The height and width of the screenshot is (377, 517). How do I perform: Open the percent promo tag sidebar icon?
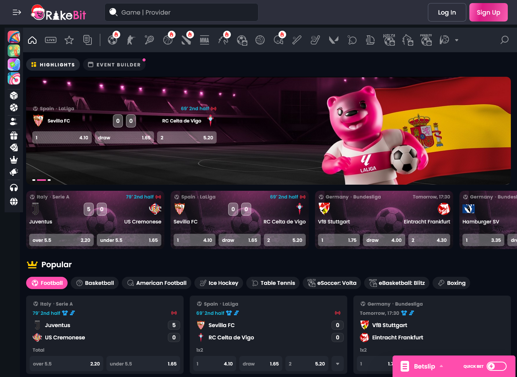click(x=14, y=147)
